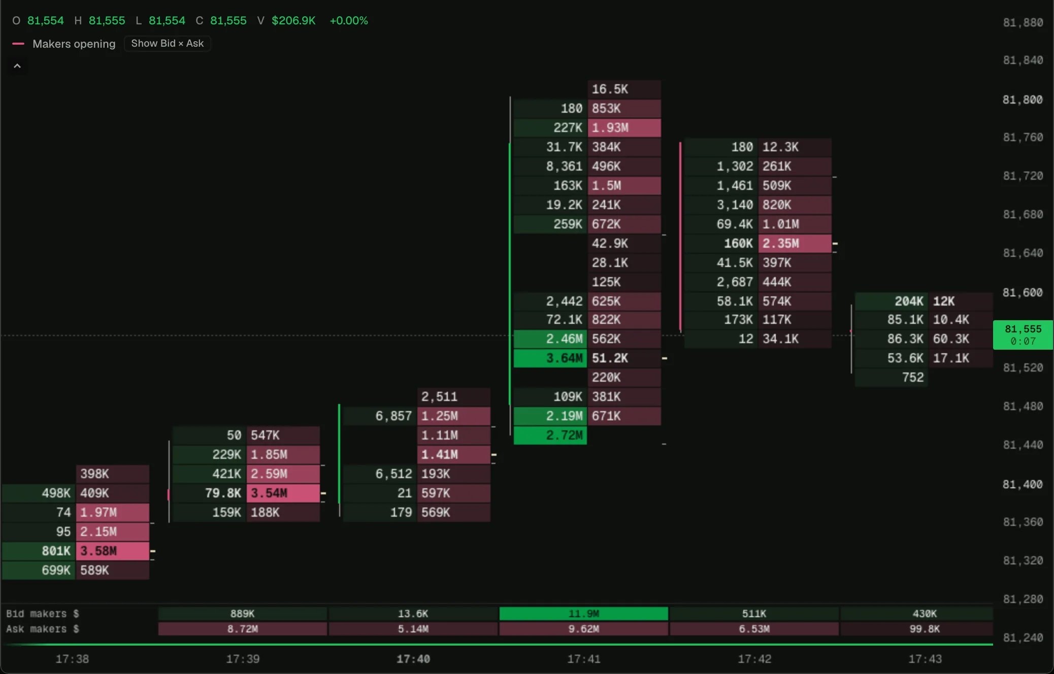This screenshot has height=674, width=1054.
Task: Click the 5.14M ask makers total
Action: tap(413, 629)
